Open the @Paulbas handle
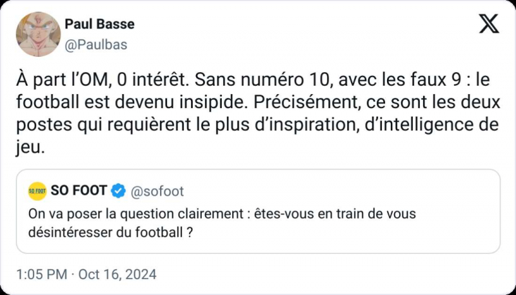 tap(95, 44)
